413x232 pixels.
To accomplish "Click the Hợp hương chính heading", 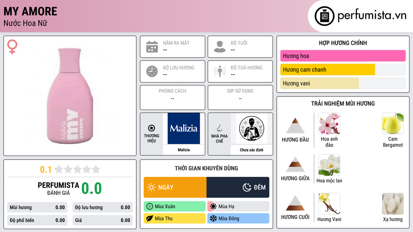I will pos(343,43).
